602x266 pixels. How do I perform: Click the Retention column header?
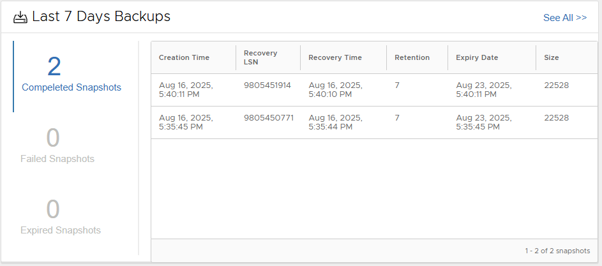point(412,57)
